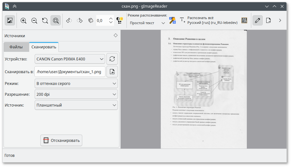Toggle the image sources panel button
291x167 pixels.
[x=10, y=20]
